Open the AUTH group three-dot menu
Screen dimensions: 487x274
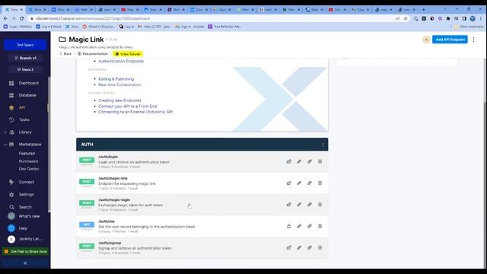pos(323,145)
